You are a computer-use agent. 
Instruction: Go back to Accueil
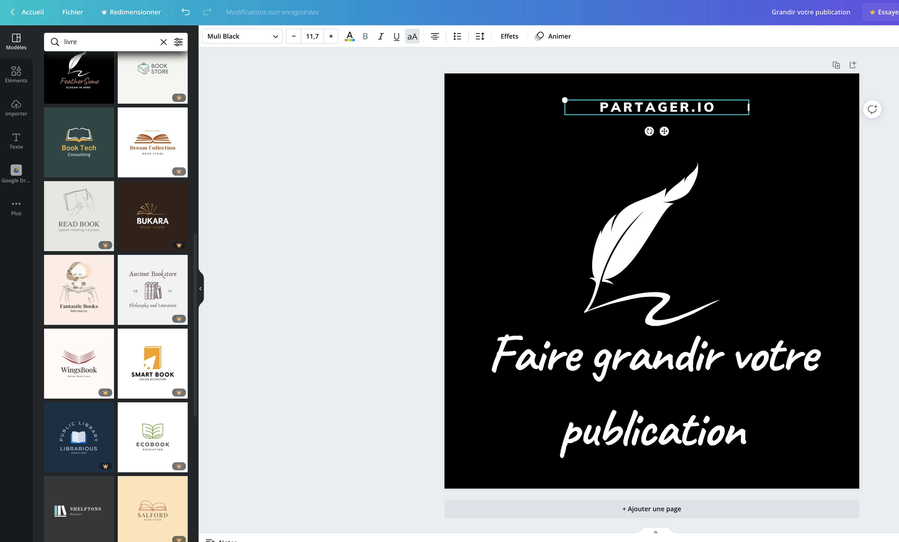tap(27, 12)
